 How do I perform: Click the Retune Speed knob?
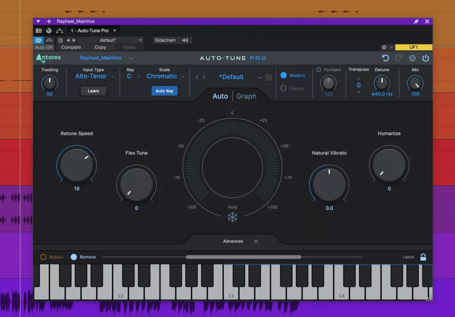click(76, 164)
